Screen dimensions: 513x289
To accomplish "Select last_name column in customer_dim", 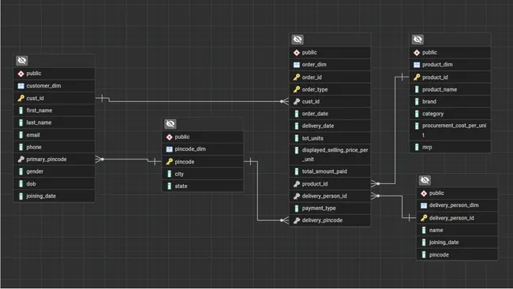I will [54, 122].
